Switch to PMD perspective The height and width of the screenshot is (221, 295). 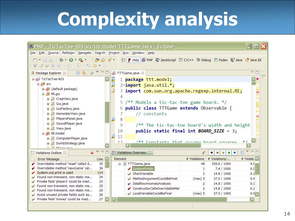[x=134, y=60]
